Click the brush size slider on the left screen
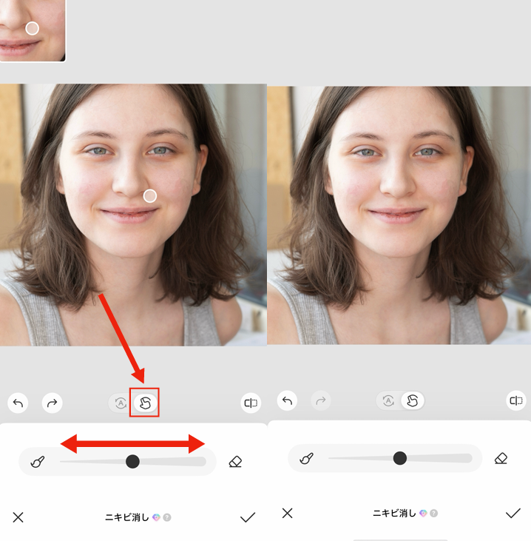This screenshot has height=541, width=531. point(133,462)
